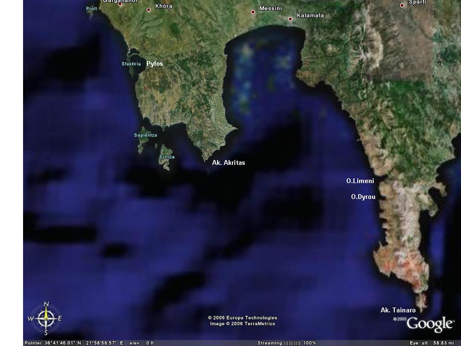Click the Streaming progress indicator in status bar
The width and height of the screenshot is (461, 346).
point(287,343)
